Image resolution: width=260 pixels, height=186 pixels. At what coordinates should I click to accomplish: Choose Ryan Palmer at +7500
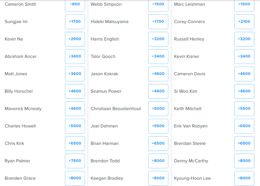(x=75, y=161)
